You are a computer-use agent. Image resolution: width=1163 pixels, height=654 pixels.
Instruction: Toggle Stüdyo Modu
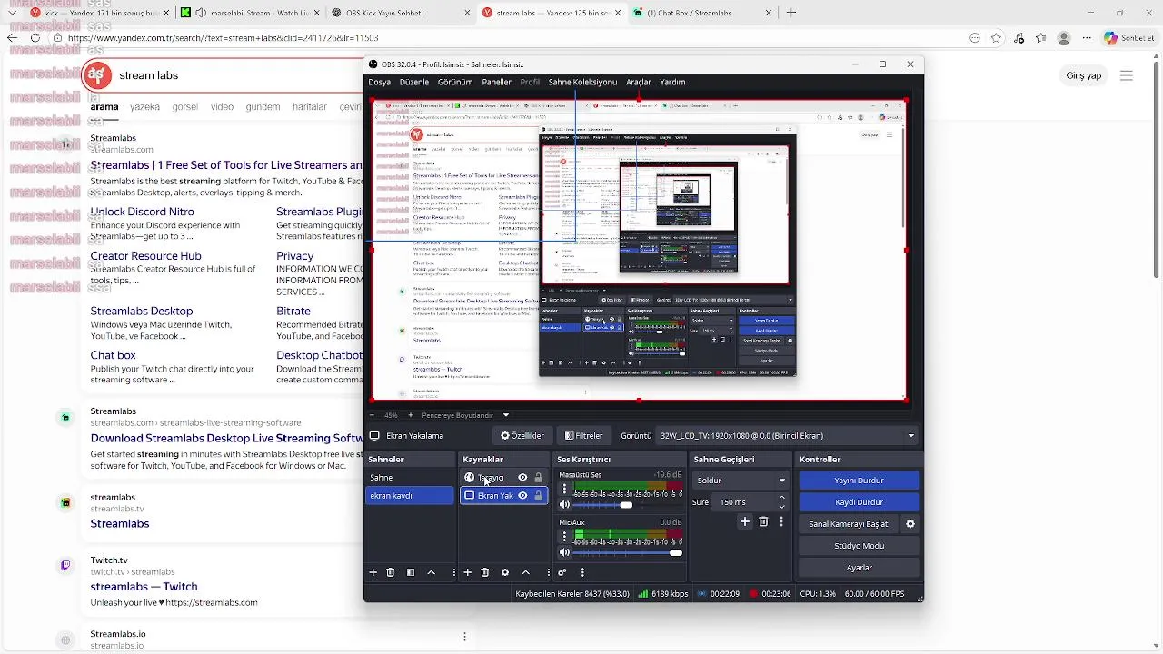click(x=859, y=546)
